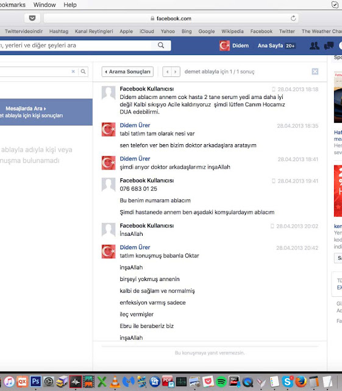Go to the previous search result arrow
Viewport: 342px width, 391px height.
click(167, 72)
